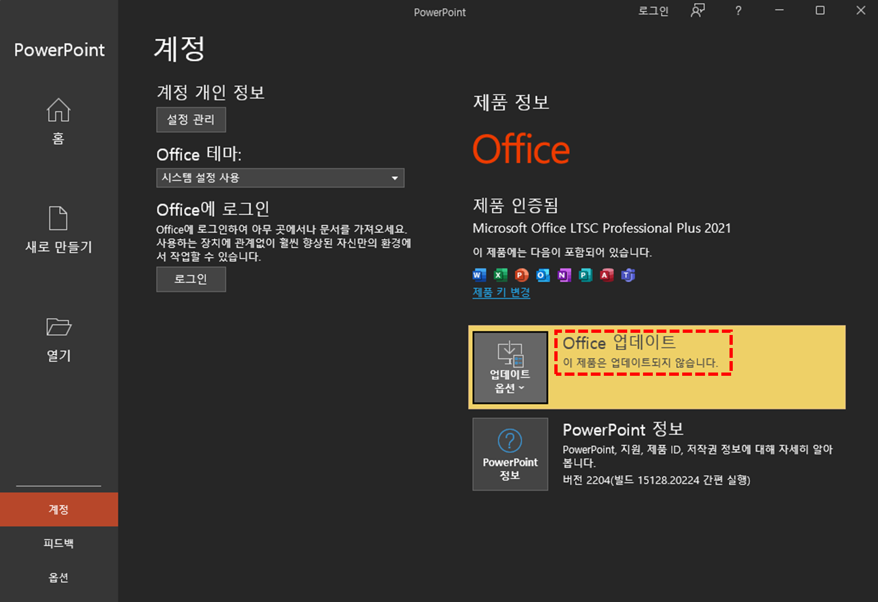The image size is (878, 602).
Task: Click the Excel app icon in product list
Action: coord(500,275)
